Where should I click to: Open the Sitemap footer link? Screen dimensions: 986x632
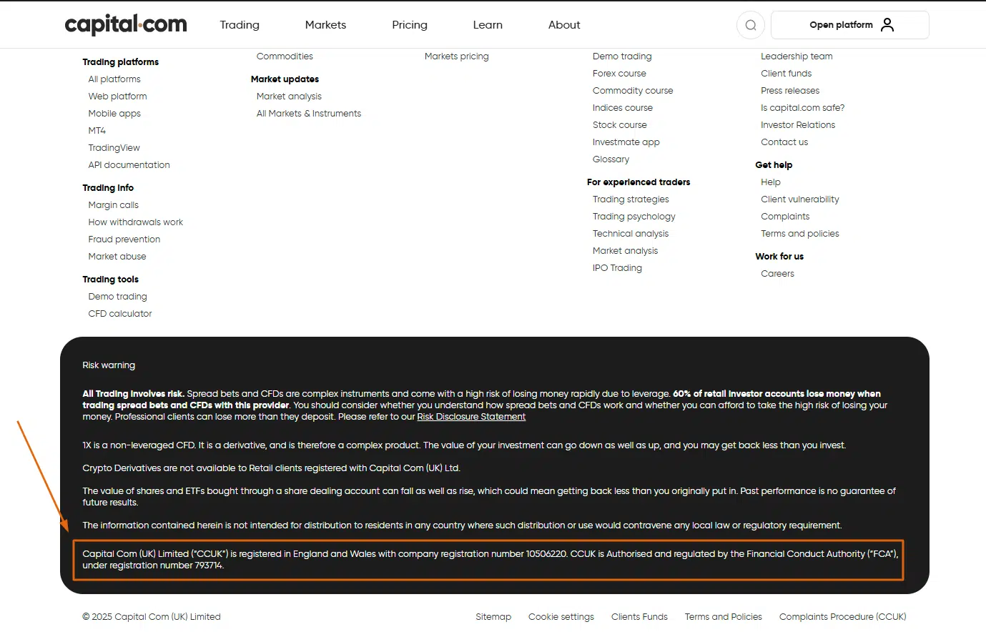click(x=493, y=617)
